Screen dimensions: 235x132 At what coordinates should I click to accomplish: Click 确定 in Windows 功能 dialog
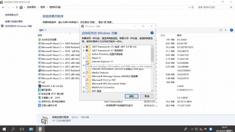coord(132,96)
